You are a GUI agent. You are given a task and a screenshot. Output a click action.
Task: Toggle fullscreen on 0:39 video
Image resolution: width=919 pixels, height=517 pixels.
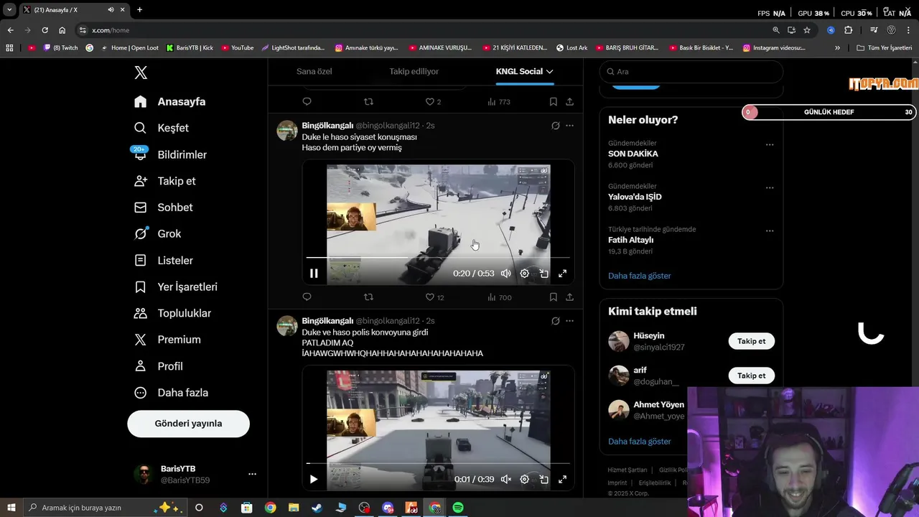pyautogui.click(x=562, y=480)
